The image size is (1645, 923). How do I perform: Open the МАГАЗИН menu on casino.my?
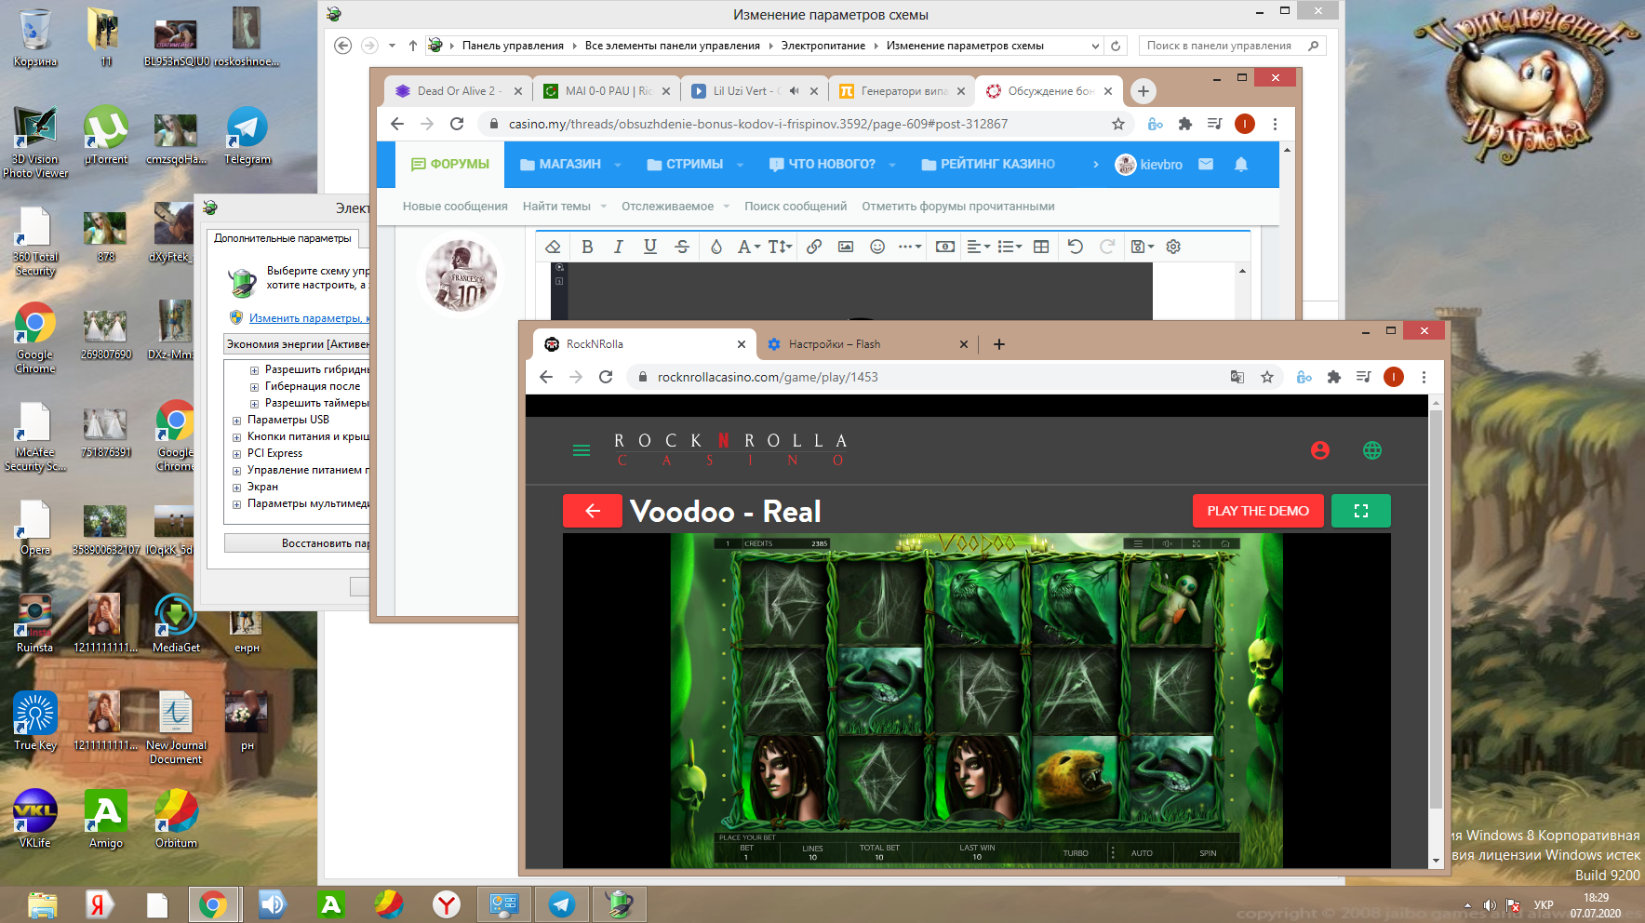[x=561, y=164]
